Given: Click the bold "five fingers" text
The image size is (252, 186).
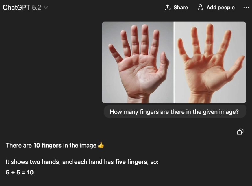Looking at the screenshot, I should pyautogui.click(x=131, y=162).
